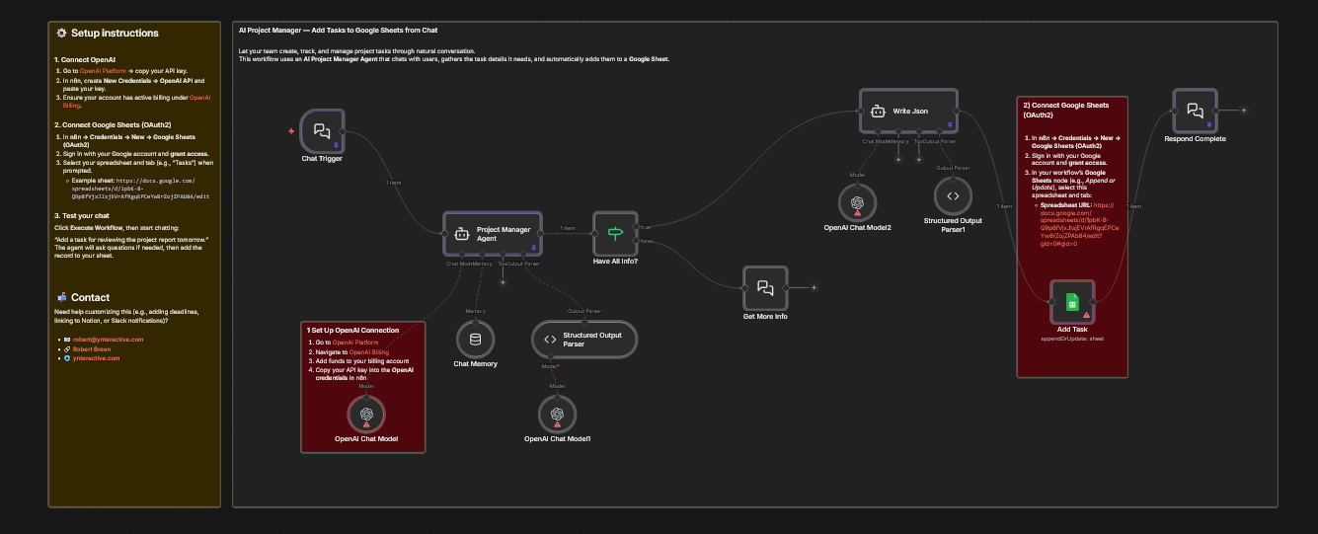Open the Add Task Google Sheets node
1318x534 pixels.
click(x=1072, y=306)
